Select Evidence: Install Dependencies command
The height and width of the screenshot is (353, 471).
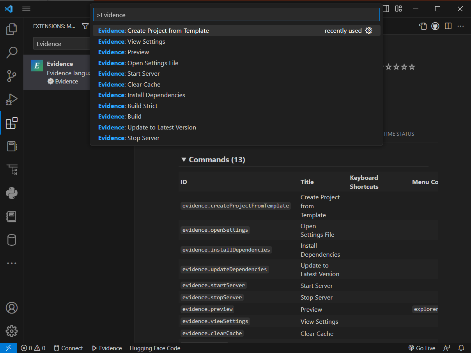click(x=236, y=95)
